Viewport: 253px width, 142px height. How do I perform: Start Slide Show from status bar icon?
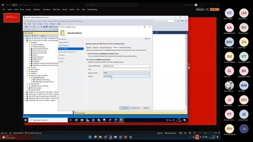coord(194,133)
